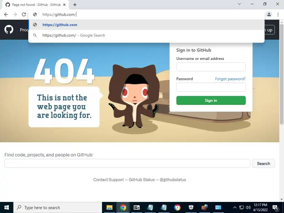
Task: Click the Octocat Jedi illustration
Action: (x=134, y=96)
